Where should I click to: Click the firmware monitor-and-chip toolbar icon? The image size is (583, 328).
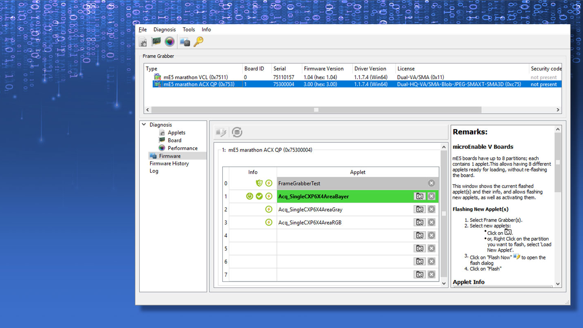click(x=185, y=42)
